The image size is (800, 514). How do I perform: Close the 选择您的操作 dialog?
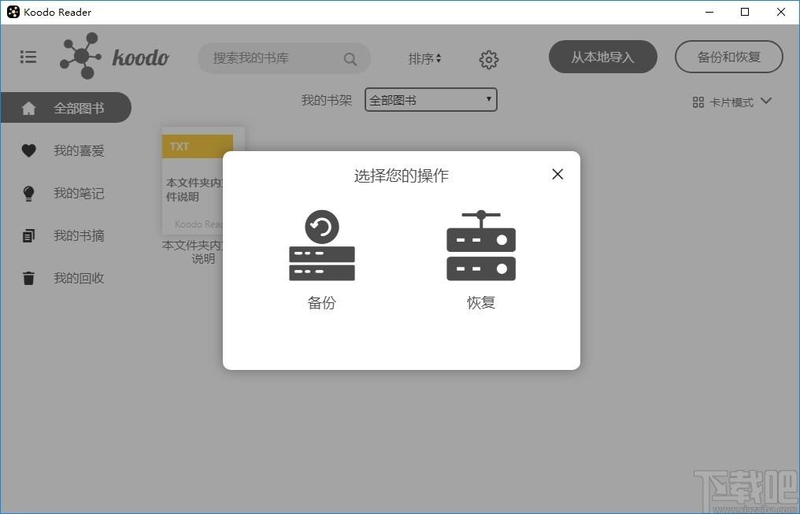click(x=557, y=175)
